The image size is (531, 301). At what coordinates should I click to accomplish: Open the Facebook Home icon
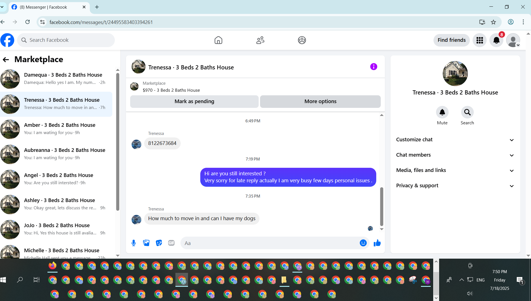218,40
